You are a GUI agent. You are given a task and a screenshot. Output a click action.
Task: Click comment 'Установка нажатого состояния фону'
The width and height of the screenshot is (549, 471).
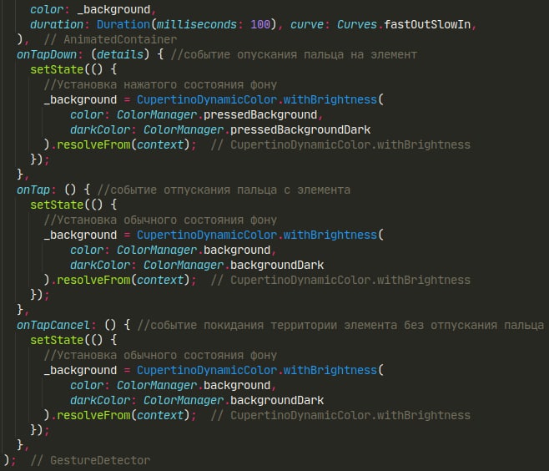click(x=167, y=85)
